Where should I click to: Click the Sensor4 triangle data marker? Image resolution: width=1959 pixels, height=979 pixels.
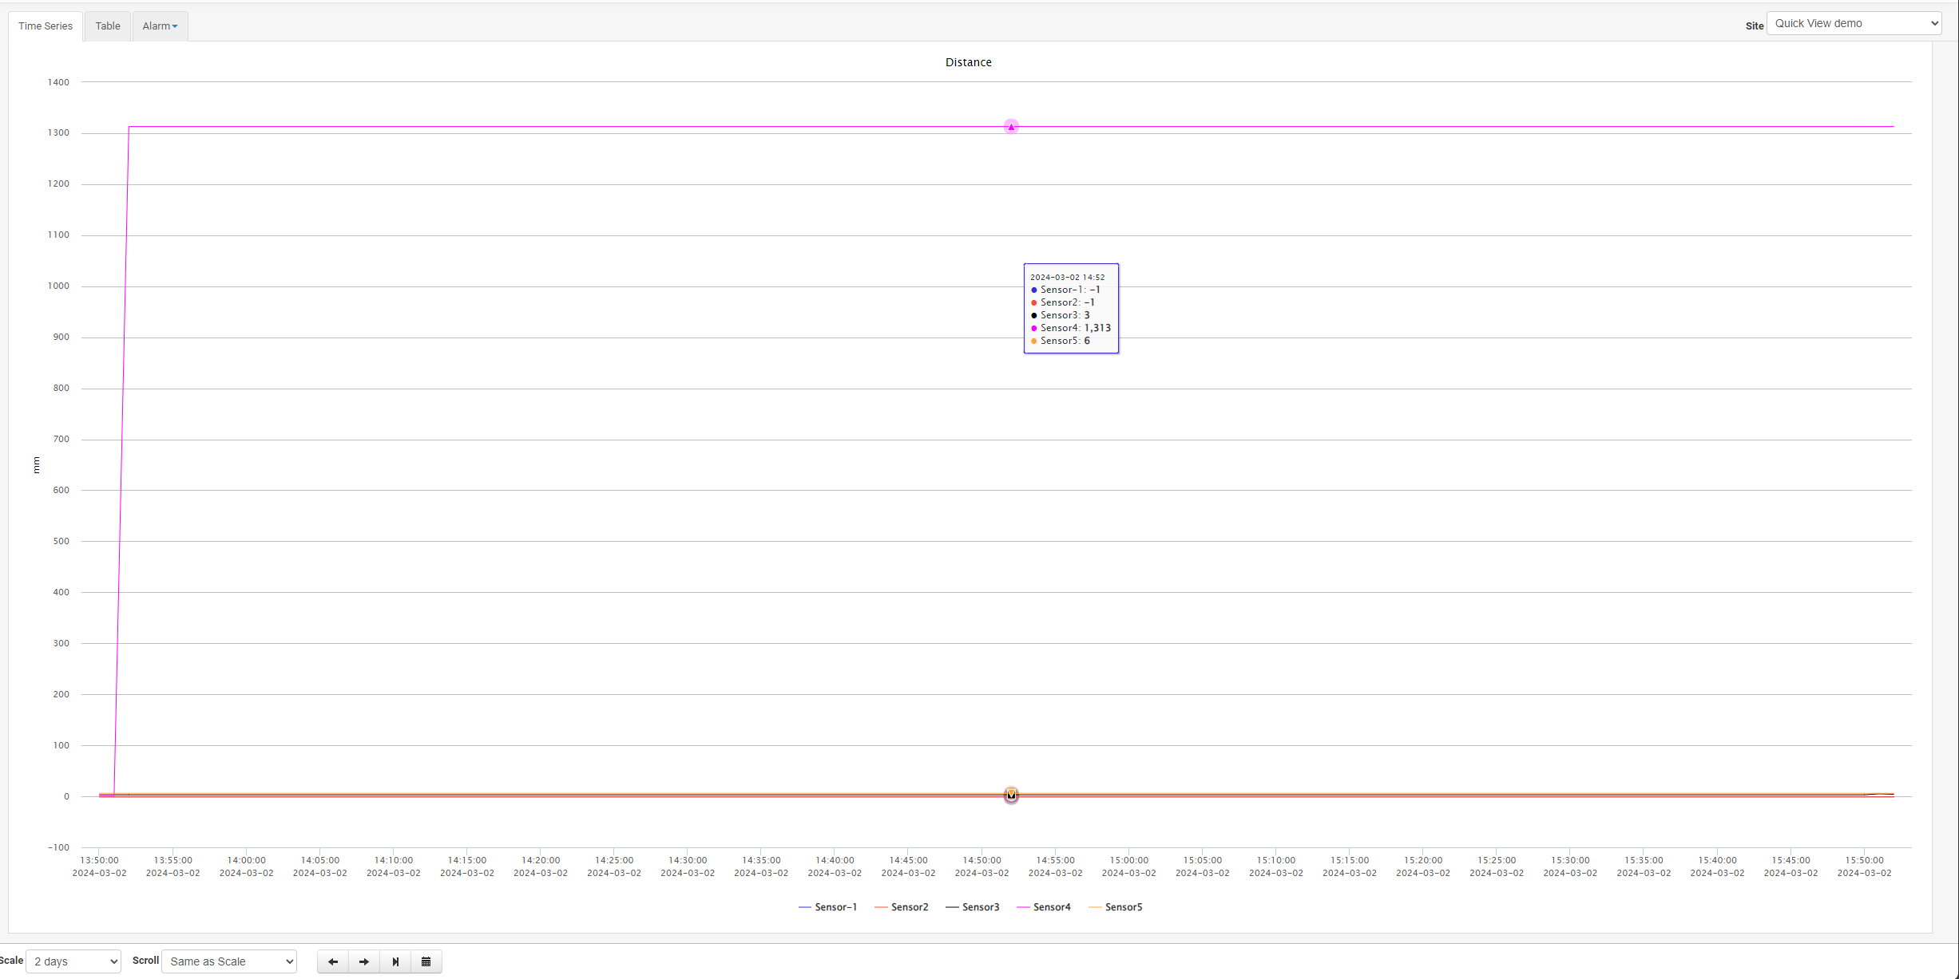[1011, 127]
